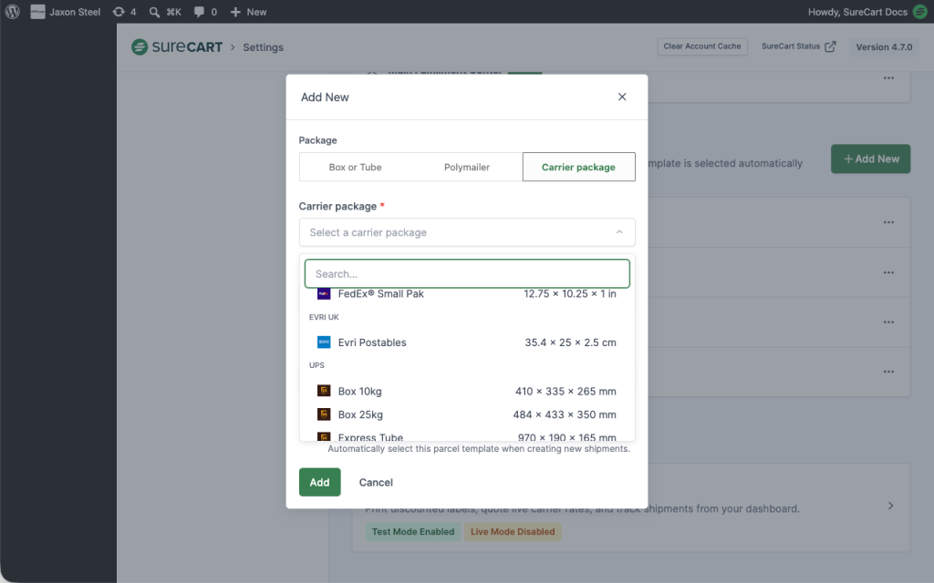Close the Add New dialog
Viewport: 934px width, 583px height.
(x=622, y=97)
